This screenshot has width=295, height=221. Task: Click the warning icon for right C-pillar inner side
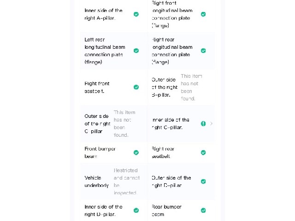click(203, 124)
